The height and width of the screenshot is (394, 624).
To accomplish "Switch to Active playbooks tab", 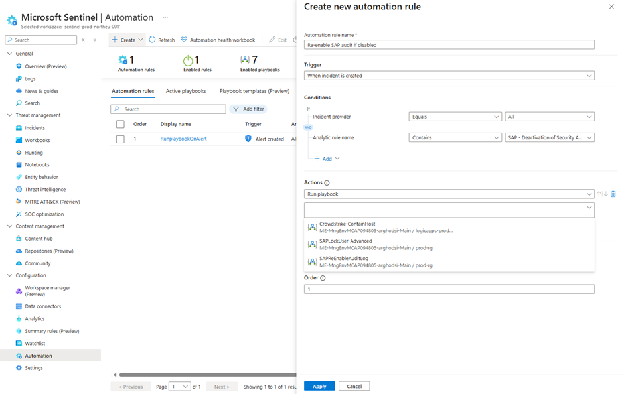I will (x=186, y=91).
